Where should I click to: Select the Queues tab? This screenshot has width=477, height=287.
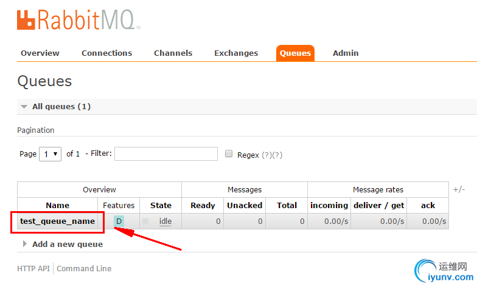tap(295, 53)
